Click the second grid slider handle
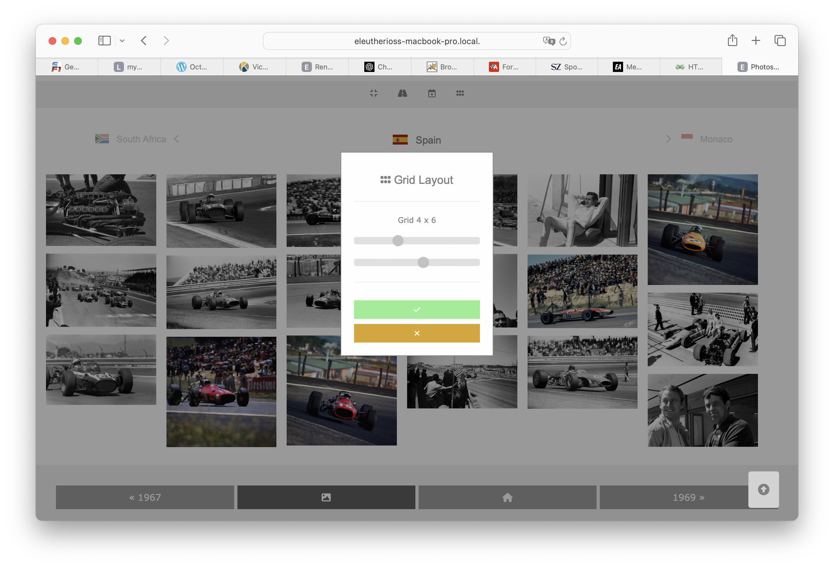 423,263
